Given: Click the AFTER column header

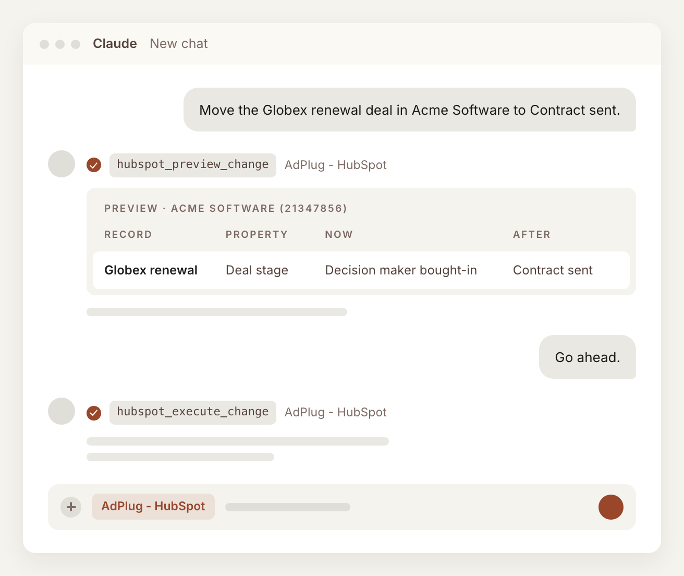Looking at the screenshot, I should [532, 235].
